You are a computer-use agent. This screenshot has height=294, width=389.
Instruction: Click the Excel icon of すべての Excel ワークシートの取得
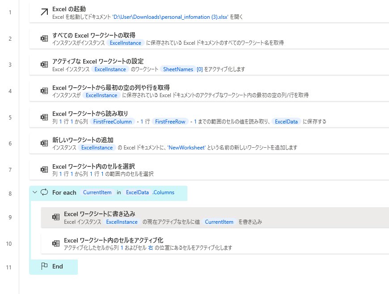pyautogui.click(x=44, y=38)
